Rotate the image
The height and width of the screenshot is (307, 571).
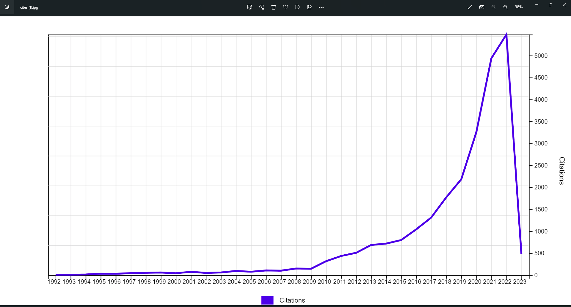coord(262,7)
